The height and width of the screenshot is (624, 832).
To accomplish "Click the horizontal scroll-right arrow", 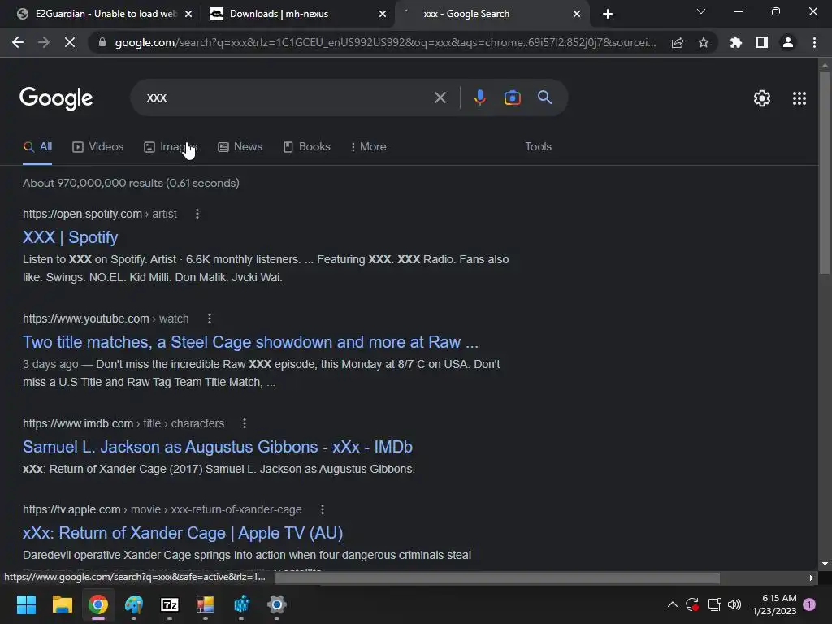I will click(x=812, y=578).
